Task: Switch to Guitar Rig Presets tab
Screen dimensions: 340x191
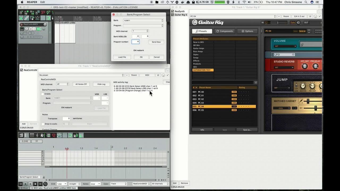Action: tap(202, 31)
